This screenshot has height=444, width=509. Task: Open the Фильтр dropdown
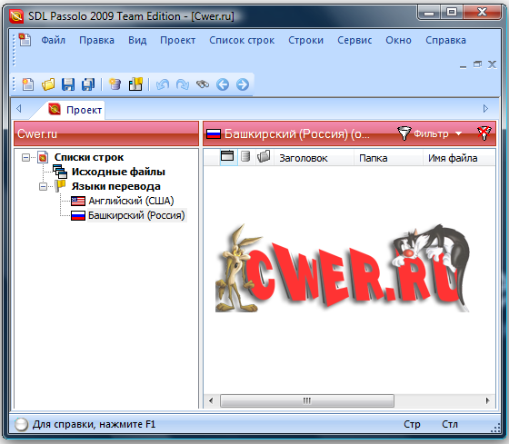click(431, 133)
